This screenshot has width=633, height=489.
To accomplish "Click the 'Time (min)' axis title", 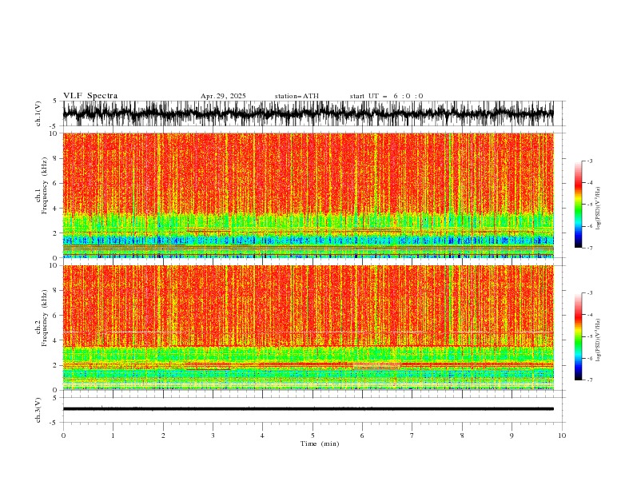I will pyautogui.click(x=320, y=443).
